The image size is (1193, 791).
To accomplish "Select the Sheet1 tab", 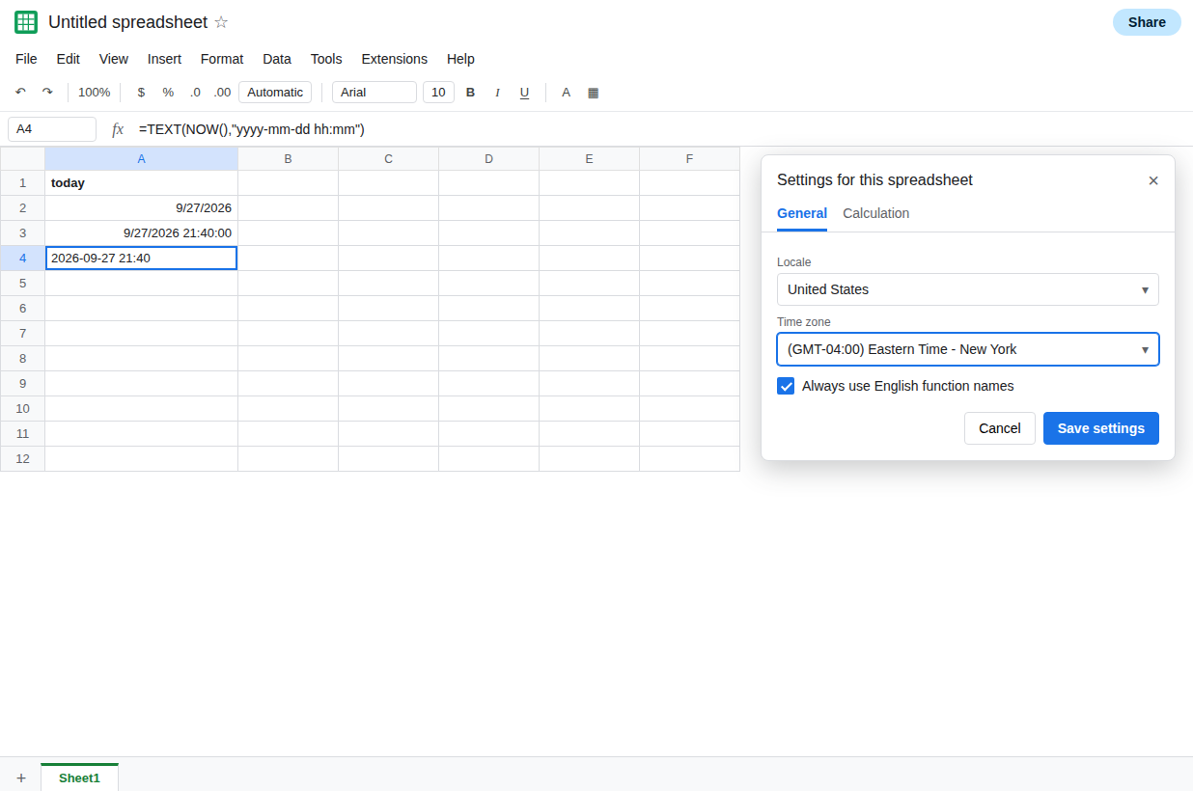I will (79, 777).
